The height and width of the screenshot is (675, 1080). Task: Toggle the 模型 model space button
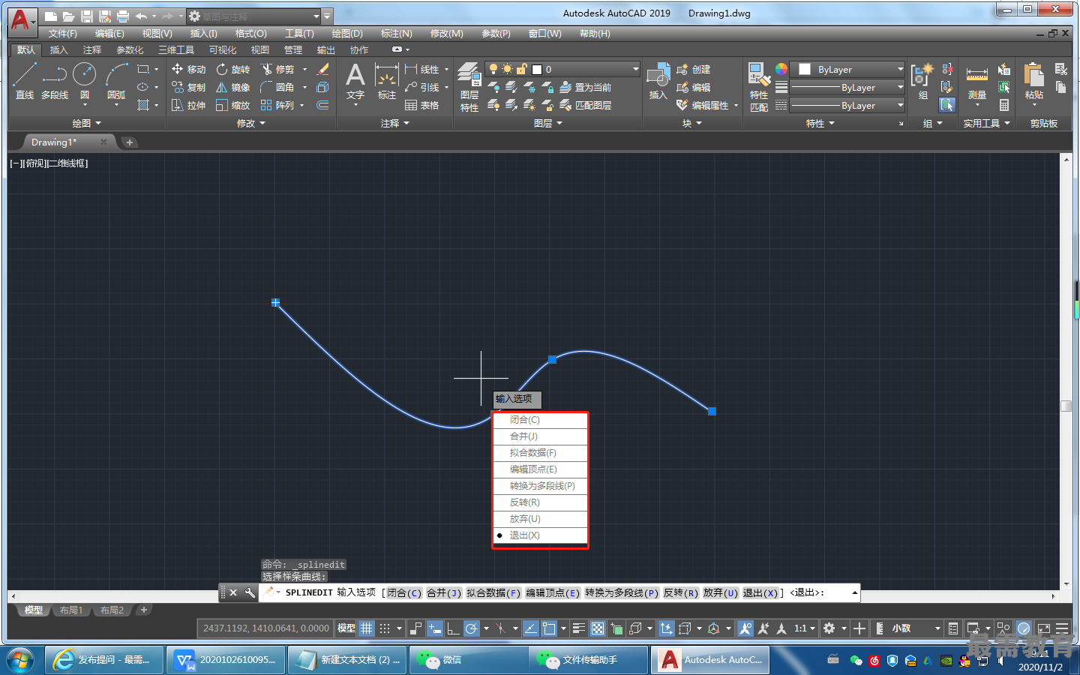click(346, 628)
